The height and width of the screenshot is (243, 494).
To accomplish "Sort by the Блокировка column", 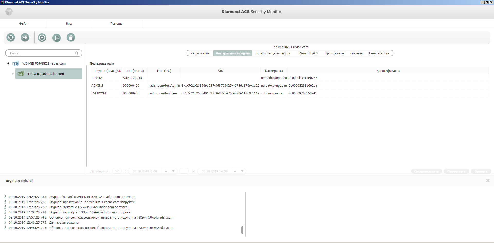I will pyautogui.click(x=274, y=71).
